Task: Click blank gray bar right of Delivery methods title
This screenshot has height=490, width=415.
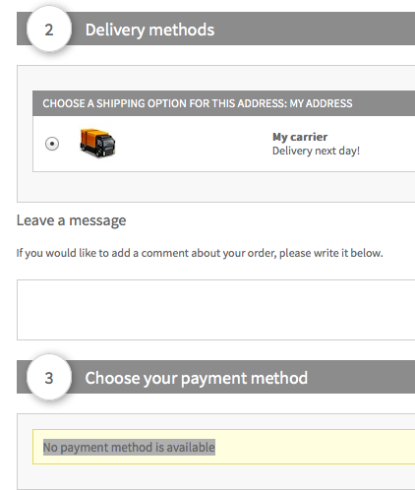Action: [x=315, y=29]
